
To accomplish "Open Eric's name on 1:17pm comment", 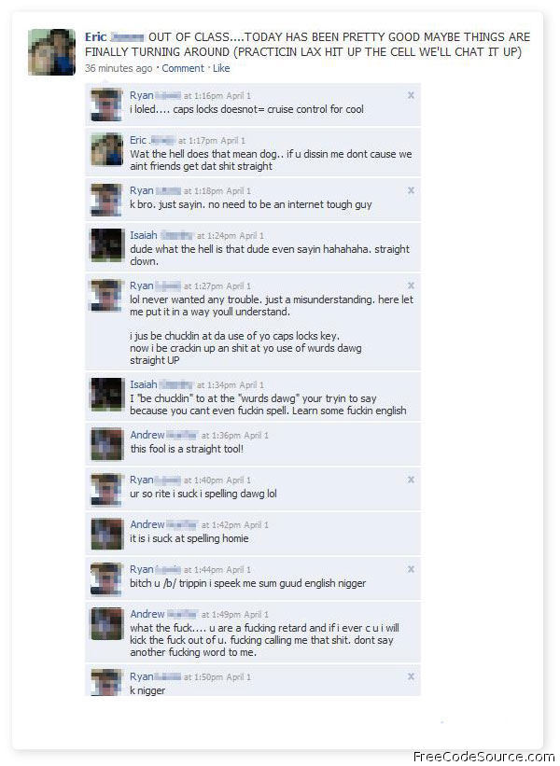I will pos(138,140).
